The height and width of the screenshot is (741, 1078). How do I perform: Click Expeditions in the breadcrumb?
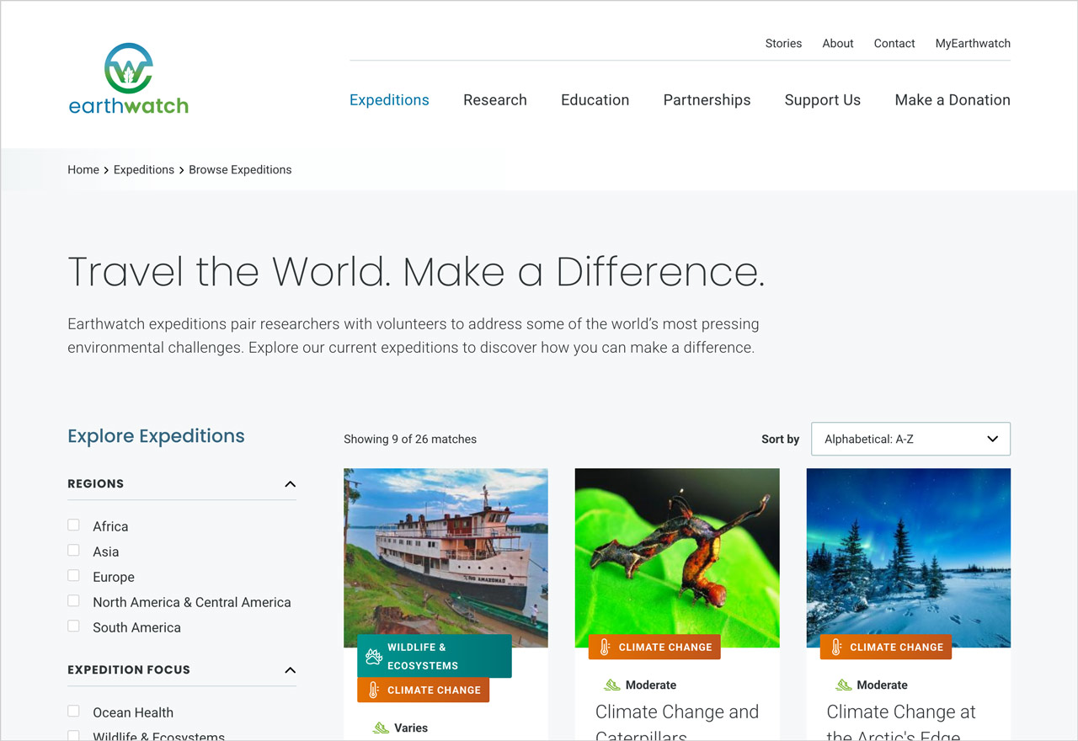144,169
